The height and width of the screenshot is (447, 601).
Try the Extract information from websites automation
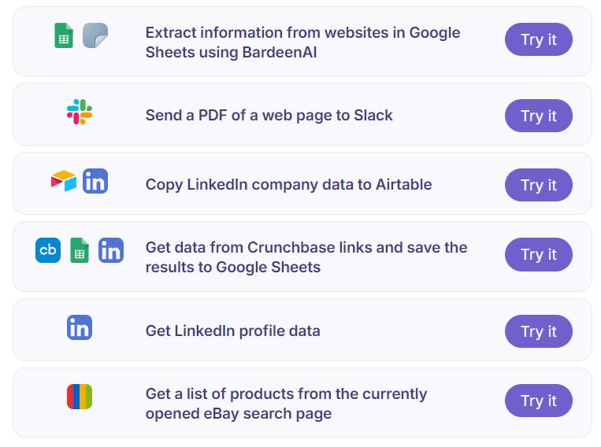tap(539, 39)
